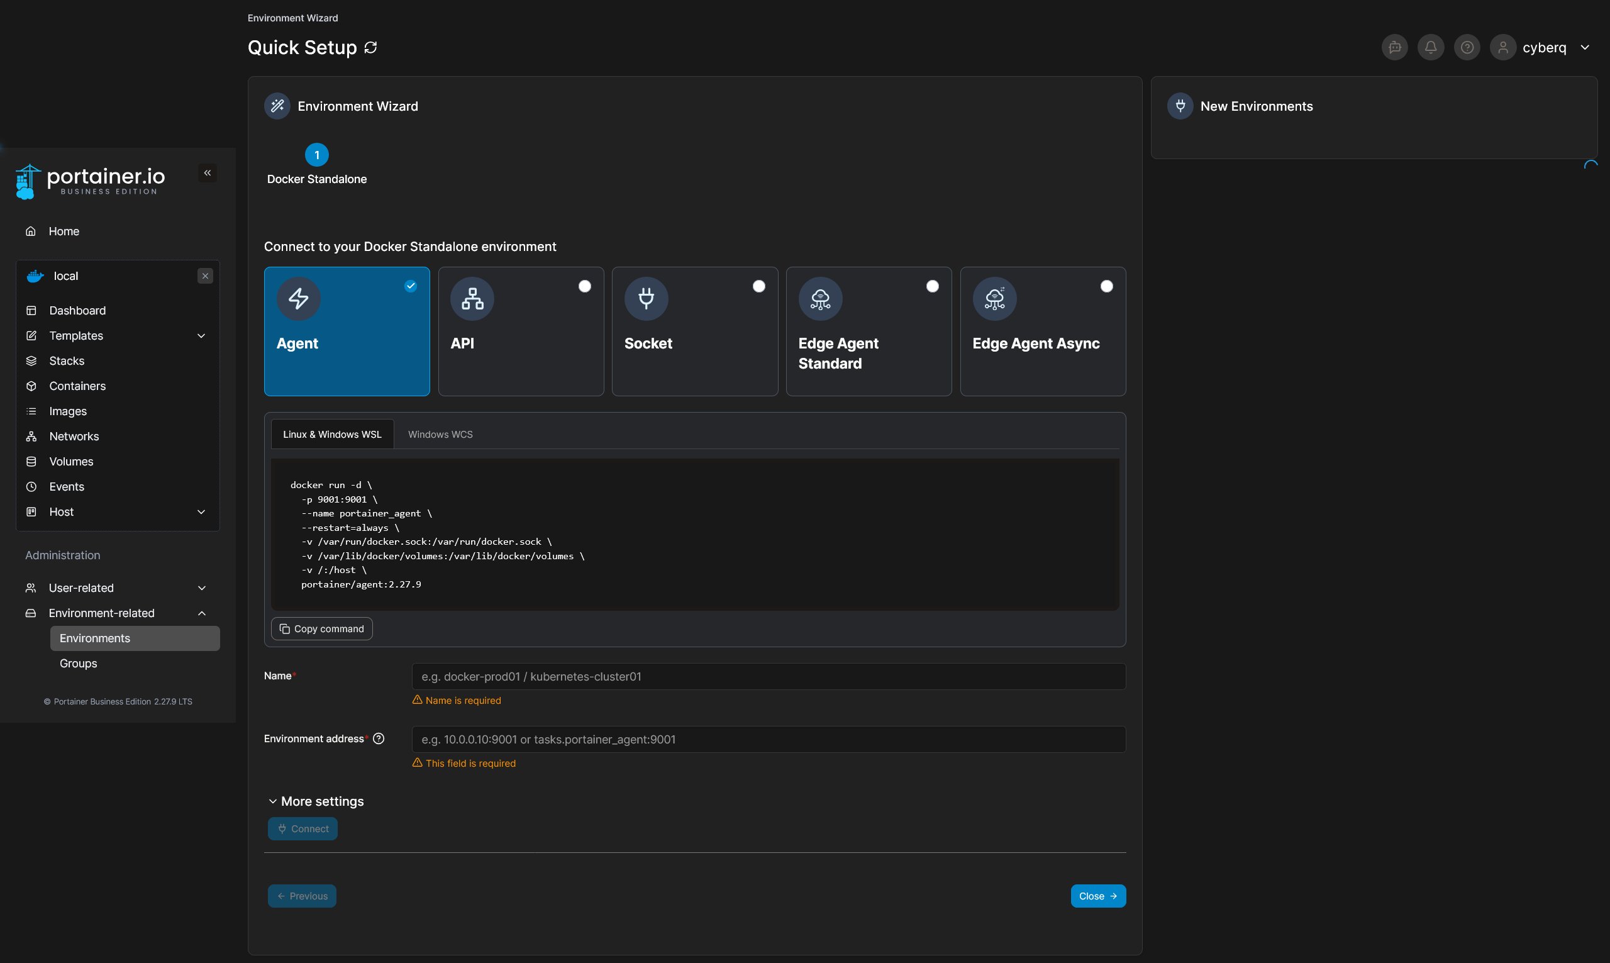Focus the Environment address input field

[769, 739]
